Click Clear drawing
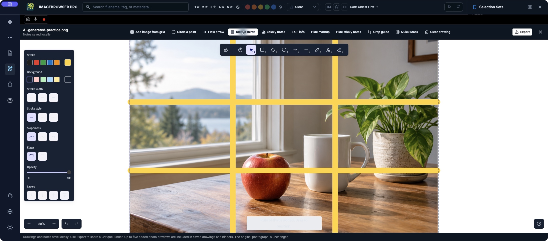The width and height of the screenshot is (548, 241). pyautogui.click(x=438, y=32)
